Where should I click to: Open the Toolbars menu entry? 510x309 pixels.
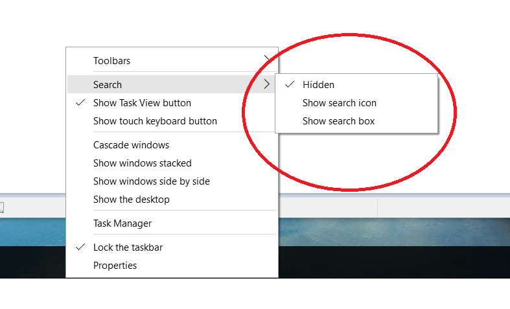coord(111,61)
